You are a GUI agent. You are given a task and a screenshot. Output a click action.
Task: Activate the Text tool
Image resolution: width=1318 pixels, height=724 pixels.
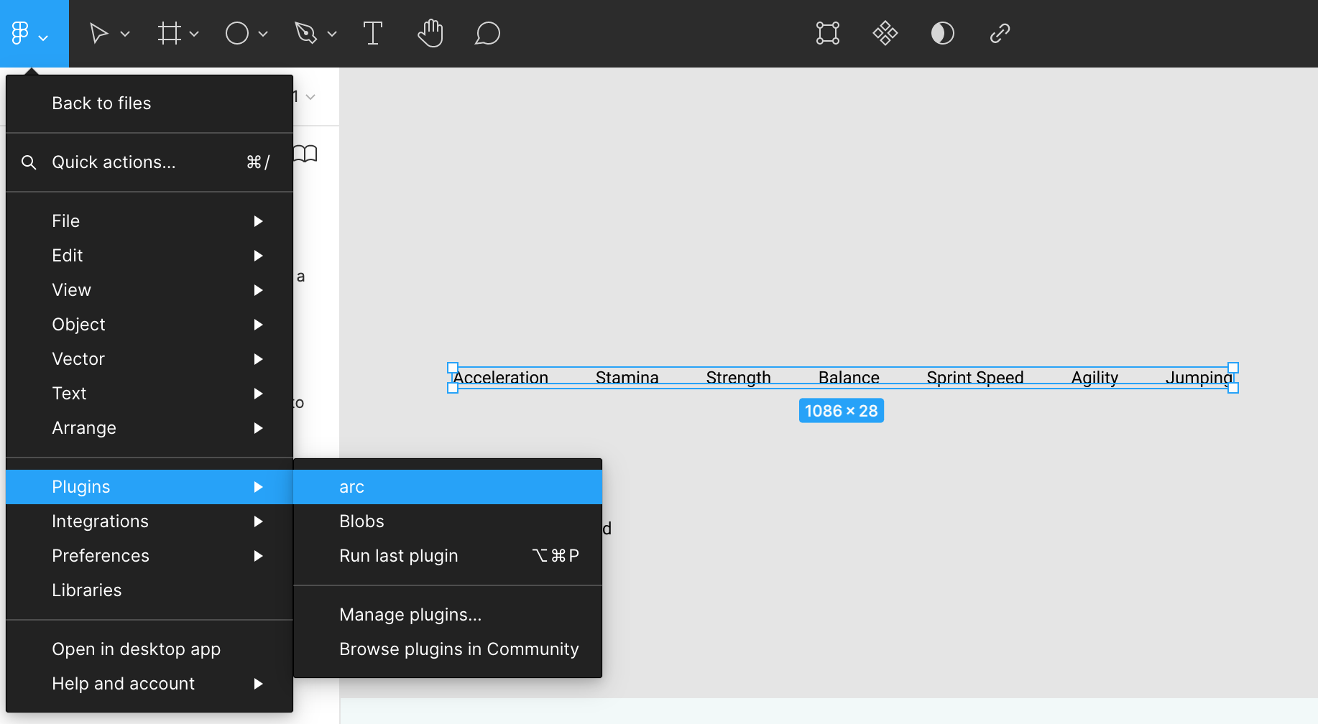372,33
